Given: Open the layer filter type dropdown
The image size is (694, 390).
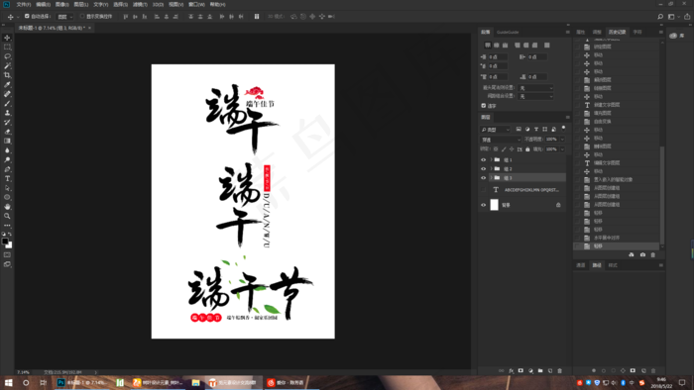Looking at the screenshot, I should tap(496, 130).
